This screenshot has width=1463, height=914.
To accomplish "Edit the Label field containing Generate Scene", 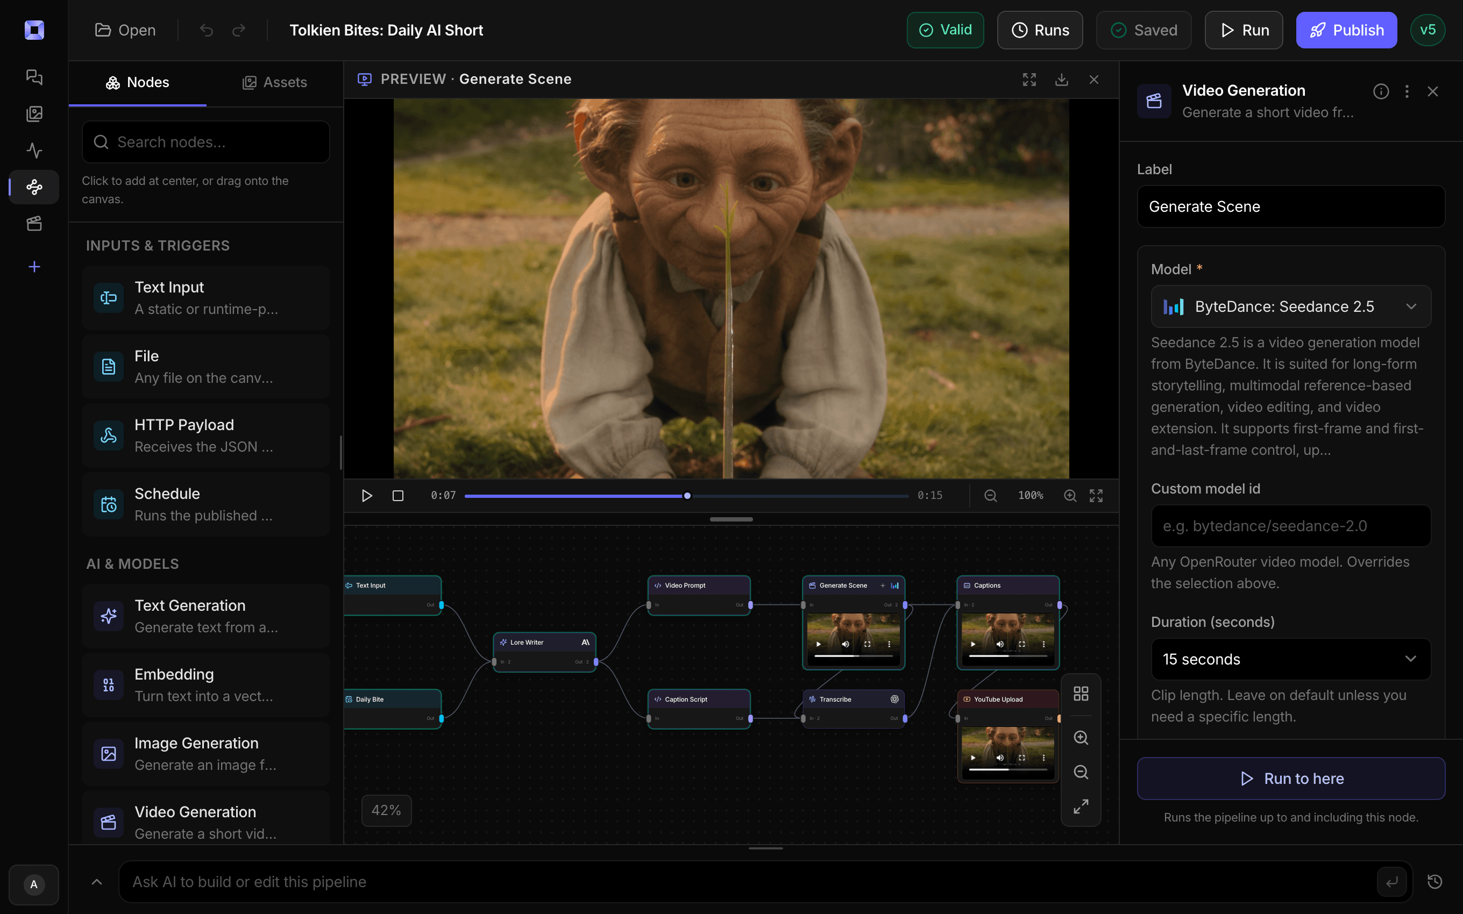I will point(1291,207).
